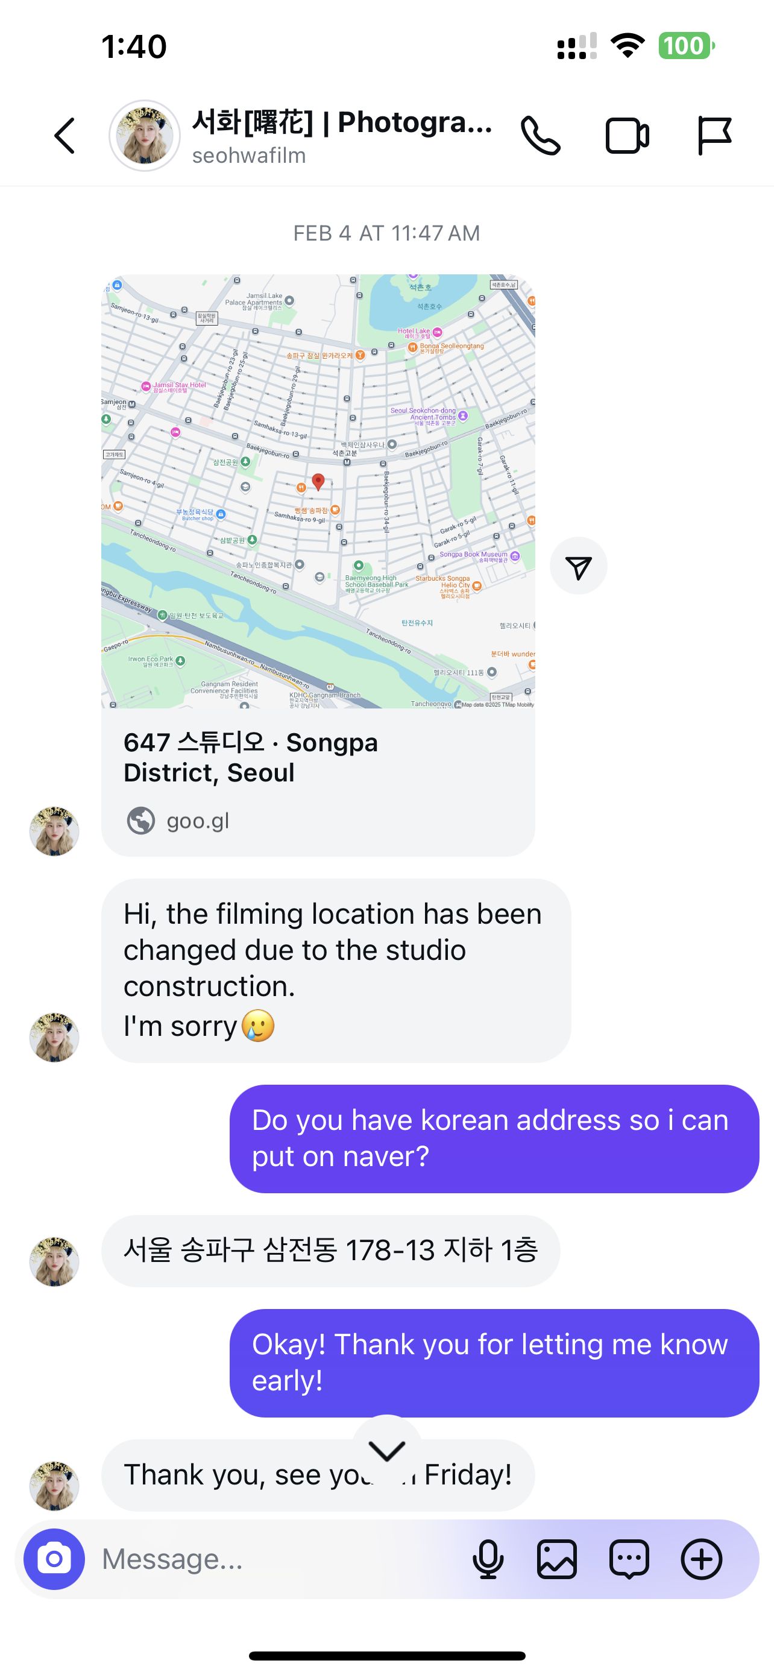Image resolution: width=774 pixels, height=1675 pixels.
Task: Record a voice message with microphone
Action: pyautogui.click(x=488, y=1559)
